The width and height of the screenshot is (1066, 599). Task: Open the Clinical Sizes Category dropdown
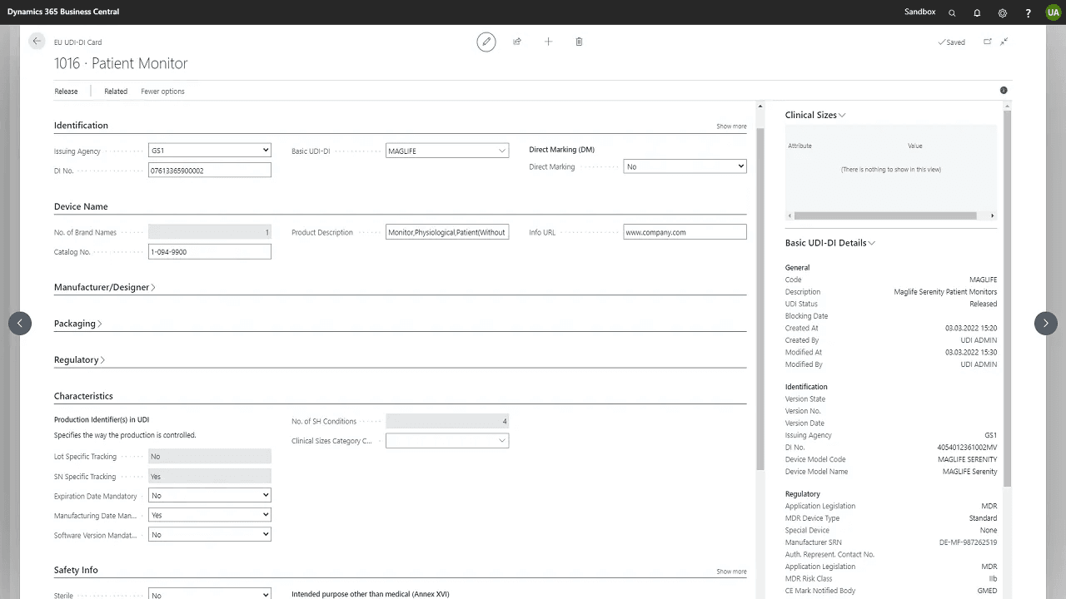[x=502, y=441]
